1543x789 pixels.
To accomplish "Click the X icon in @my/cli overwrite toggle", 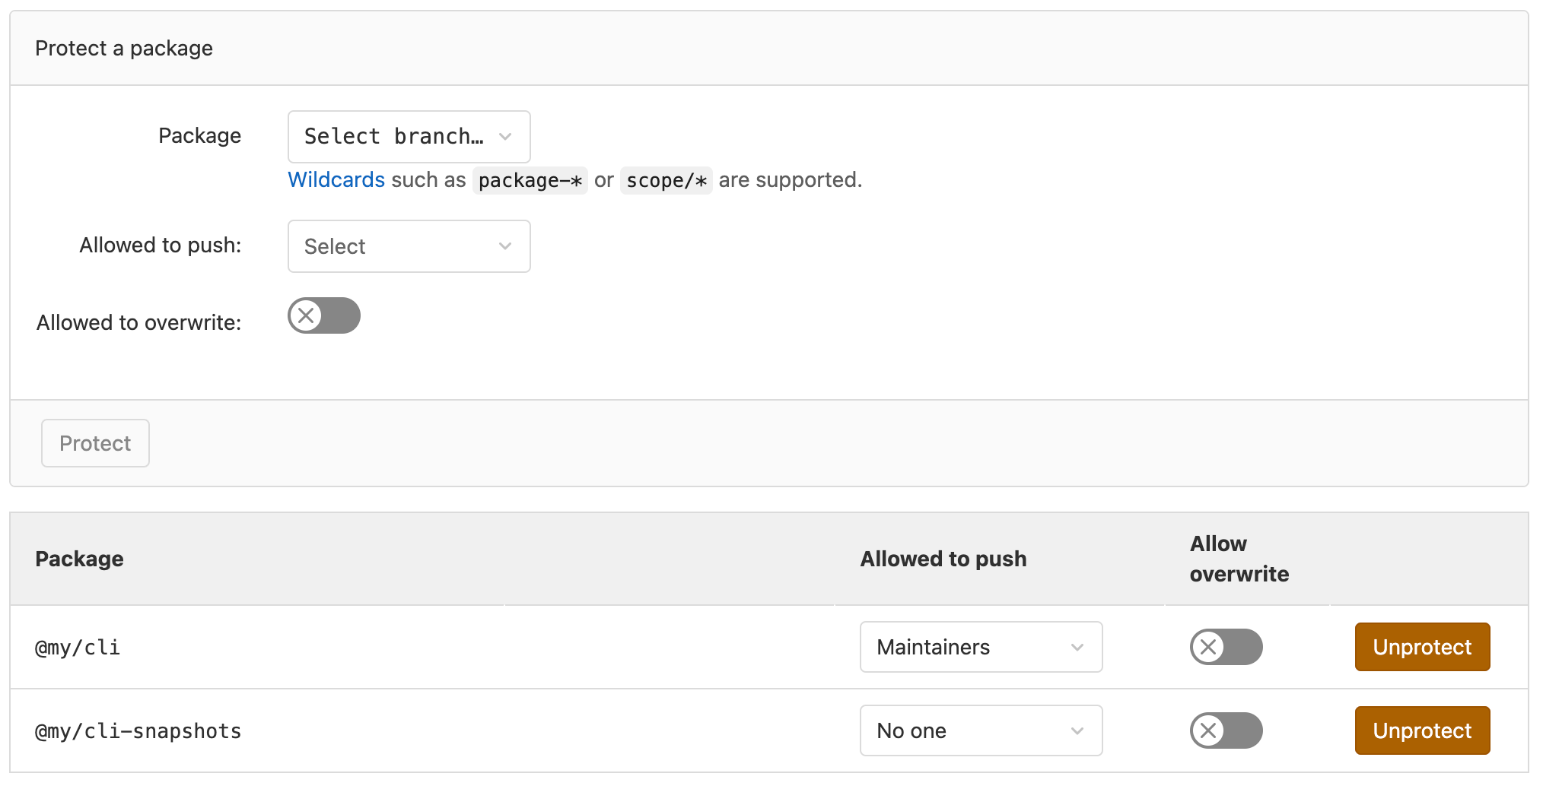I will click(x=1208, y=647).
